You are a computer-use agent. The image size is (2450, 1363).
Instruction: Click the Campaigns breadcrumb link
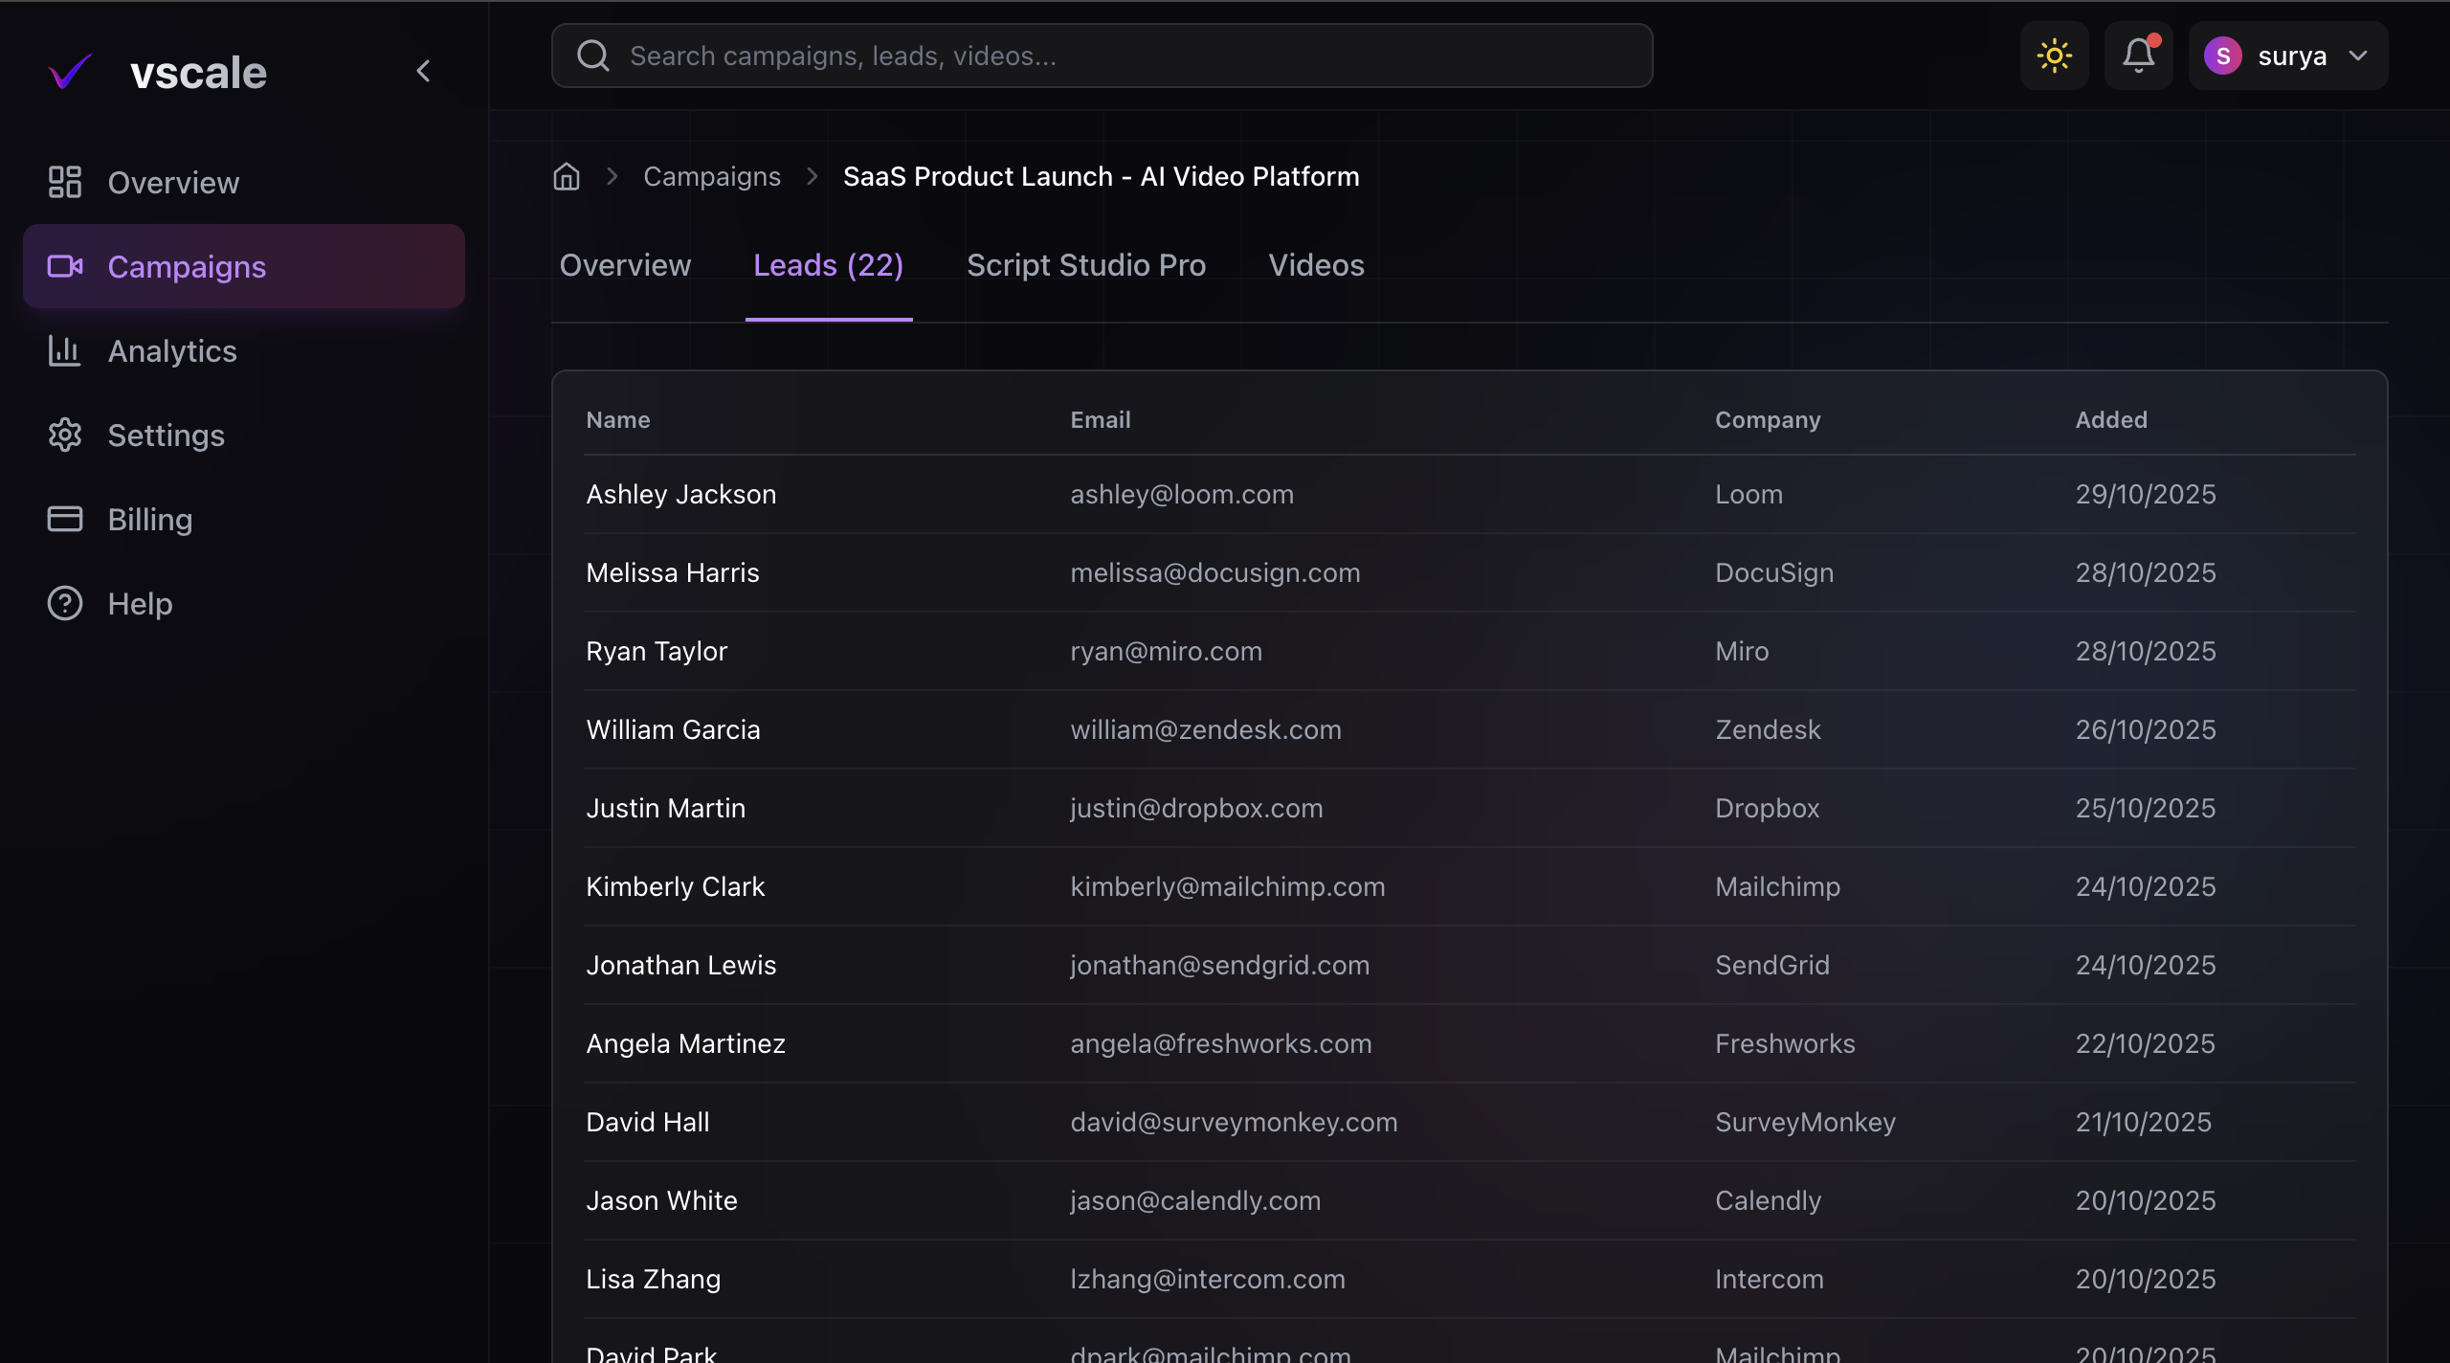[712, 176]
